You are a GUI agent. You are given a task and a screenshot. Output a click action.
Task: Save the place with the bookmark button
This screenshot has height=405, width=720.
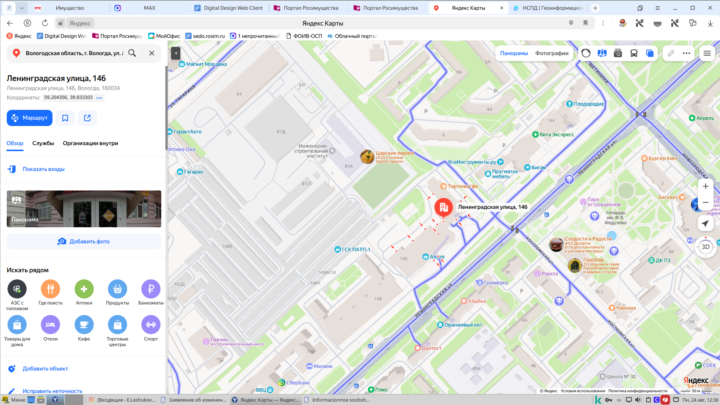[65, 118]
